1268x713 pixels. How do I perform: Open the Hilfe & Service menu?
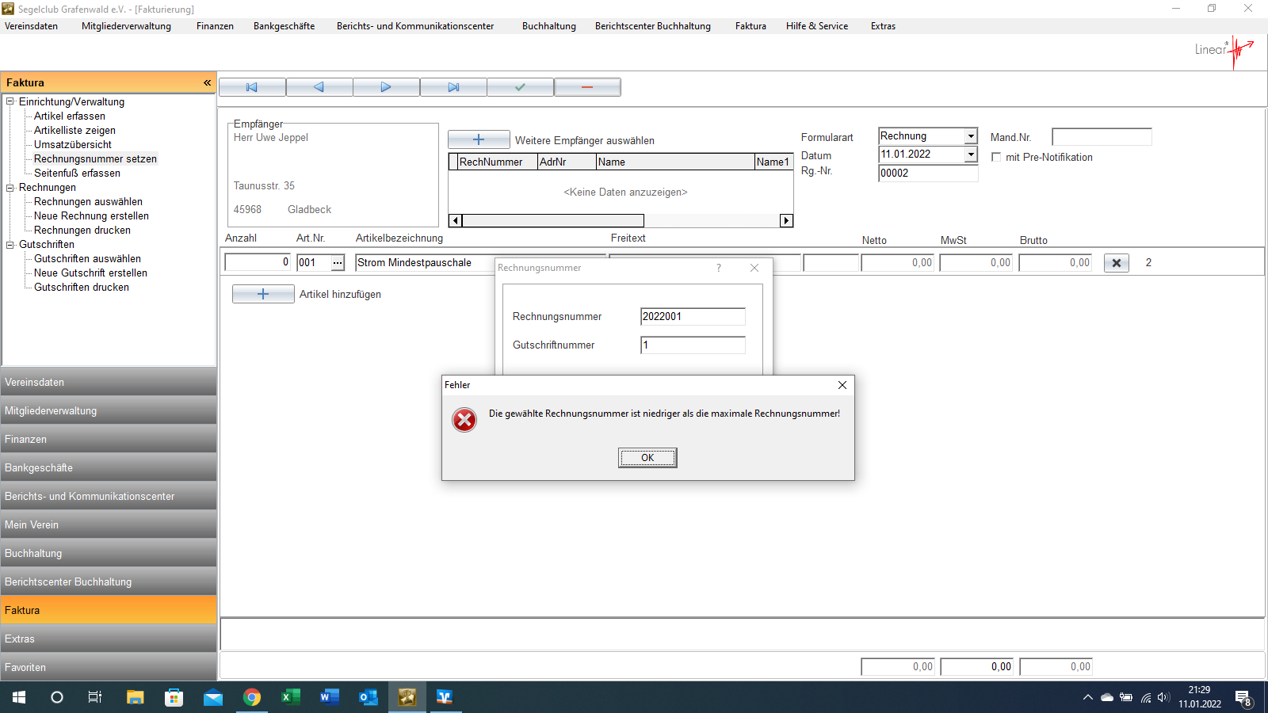point(816,26)
